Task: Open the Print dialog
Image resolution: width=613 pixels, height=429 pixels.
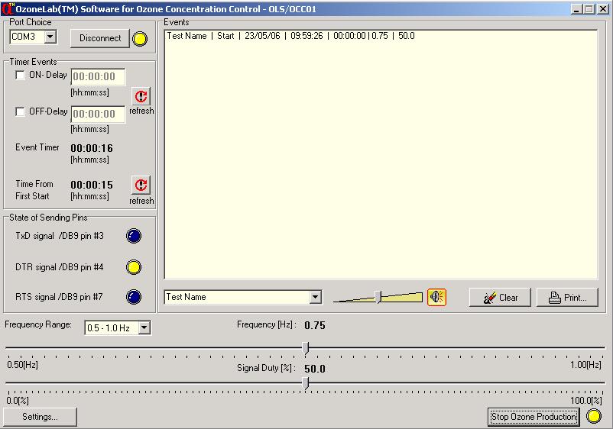Action: pos(567,298)
